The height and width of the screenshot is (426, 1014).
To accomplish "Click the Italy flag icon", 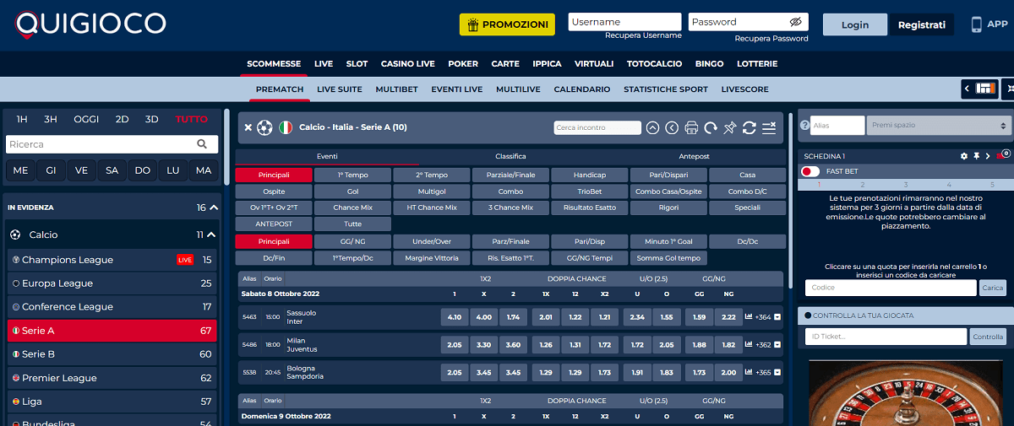I will click(x=286, y=127).
